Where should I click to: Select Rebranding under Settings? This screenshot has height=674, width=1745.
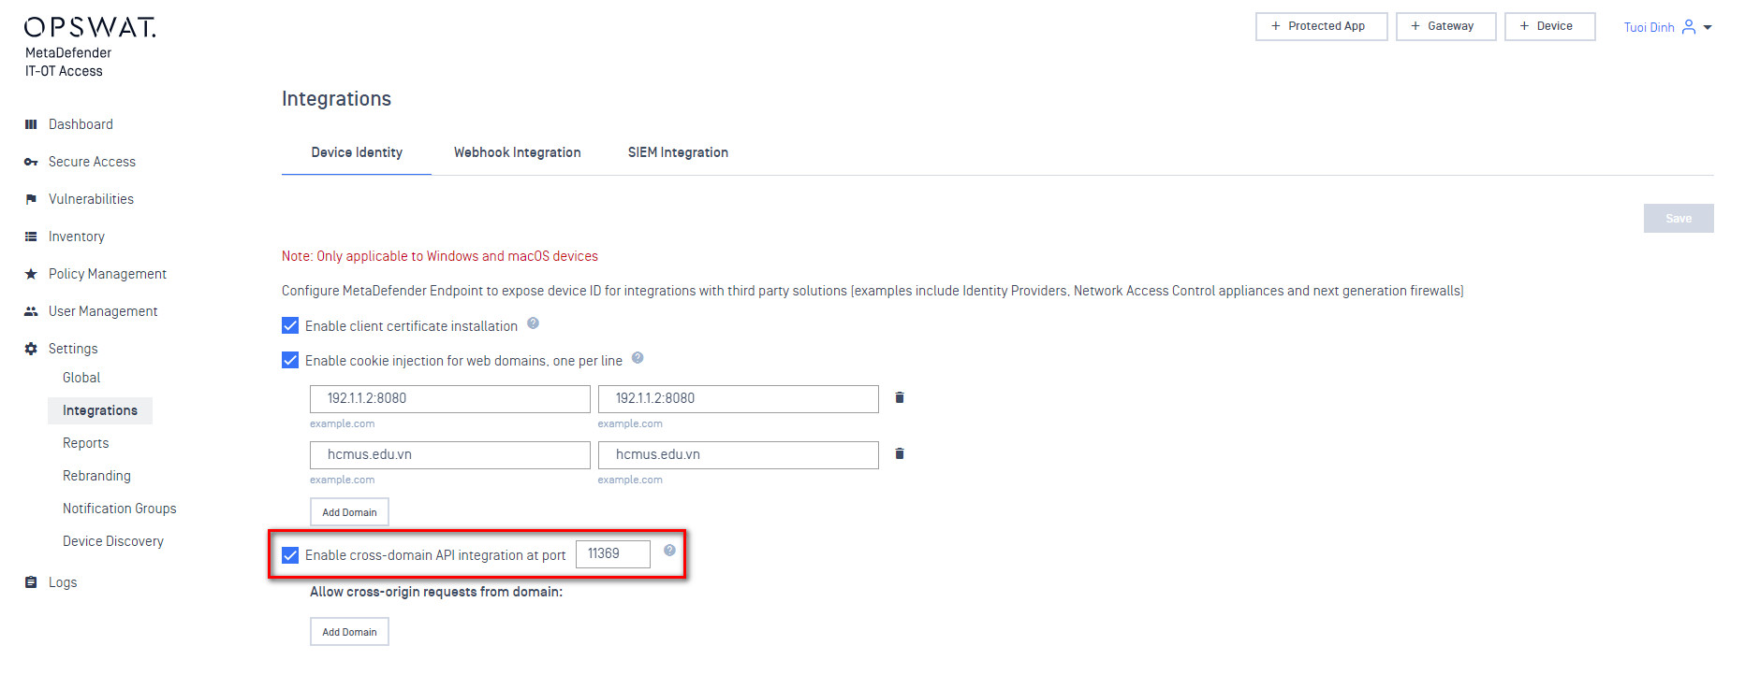pyautogui.click(x=96, y=476)
